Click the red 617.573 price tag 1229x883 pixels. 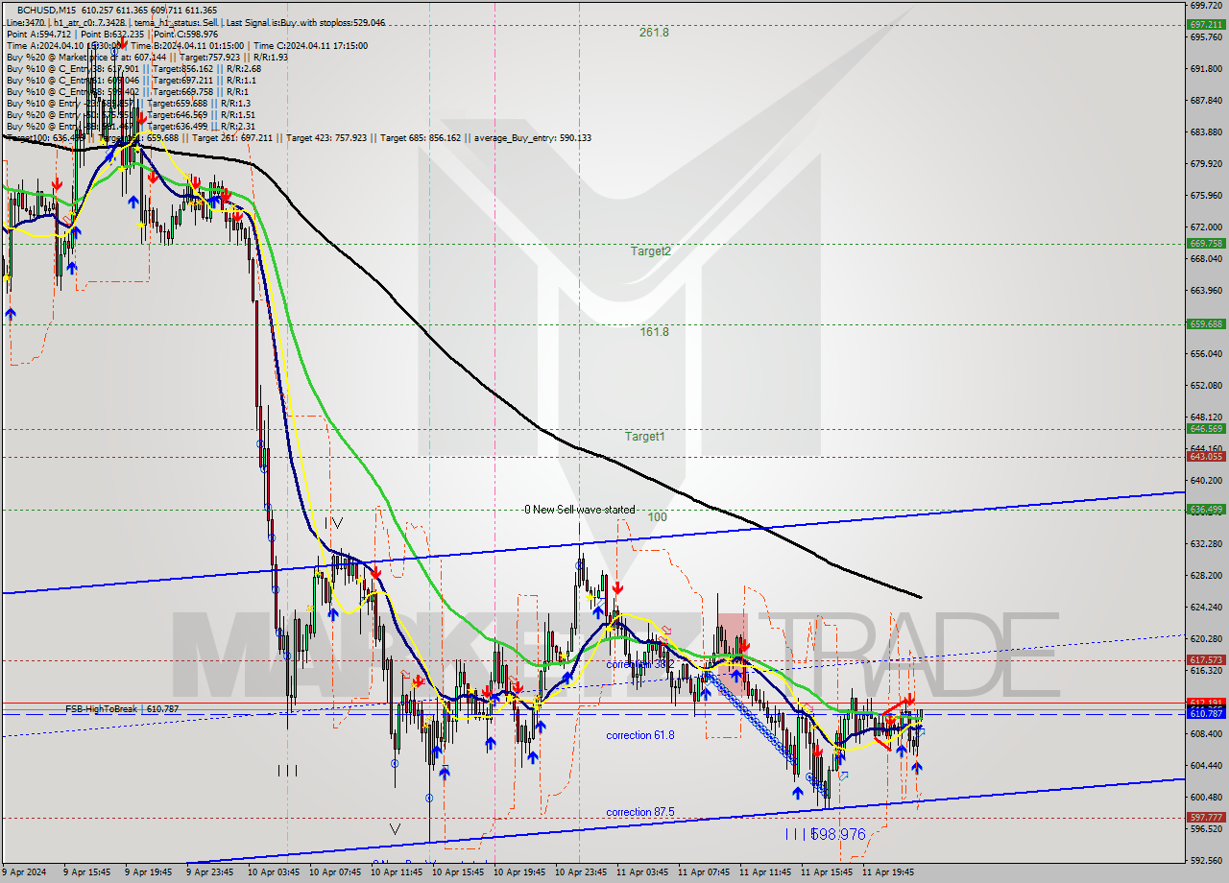(1205, 659)
